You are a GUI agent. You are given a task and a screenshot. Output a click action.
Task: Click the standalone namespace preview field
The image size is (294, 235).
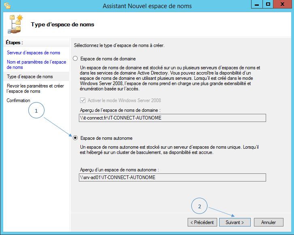pos(172,177)
